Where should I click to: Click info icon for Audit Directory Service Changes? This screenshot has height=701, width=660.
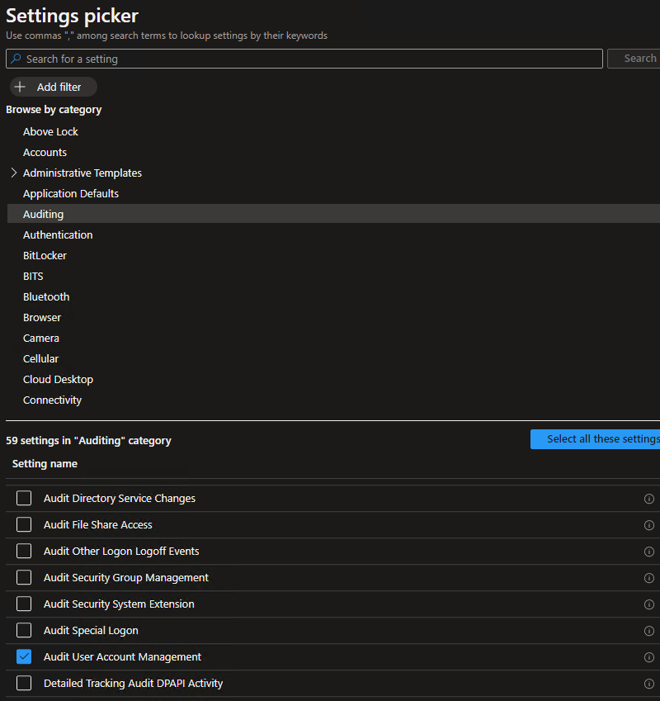coord(649,499)
